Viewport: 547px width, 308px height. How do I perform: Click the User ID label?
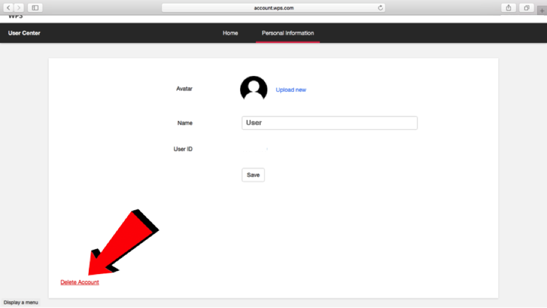pyautogui.click(x=183, y=149)
